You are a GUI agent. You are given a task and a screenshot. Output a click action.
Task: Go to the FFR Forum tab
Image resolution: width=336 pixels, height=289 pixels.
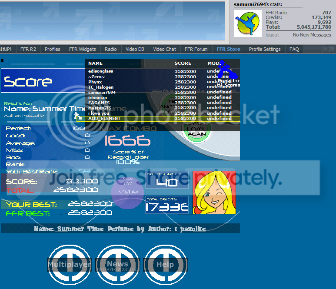(x=196, y=49)
